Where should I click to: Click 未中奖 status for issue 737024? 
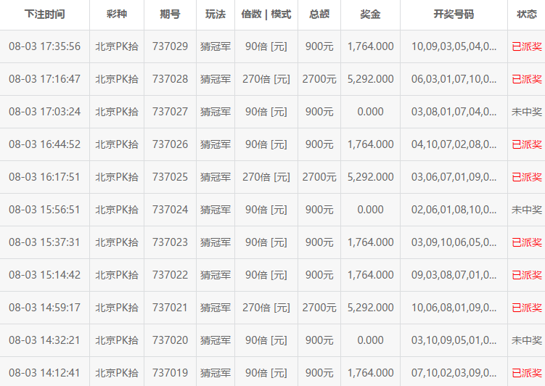(x=527, y=210)
